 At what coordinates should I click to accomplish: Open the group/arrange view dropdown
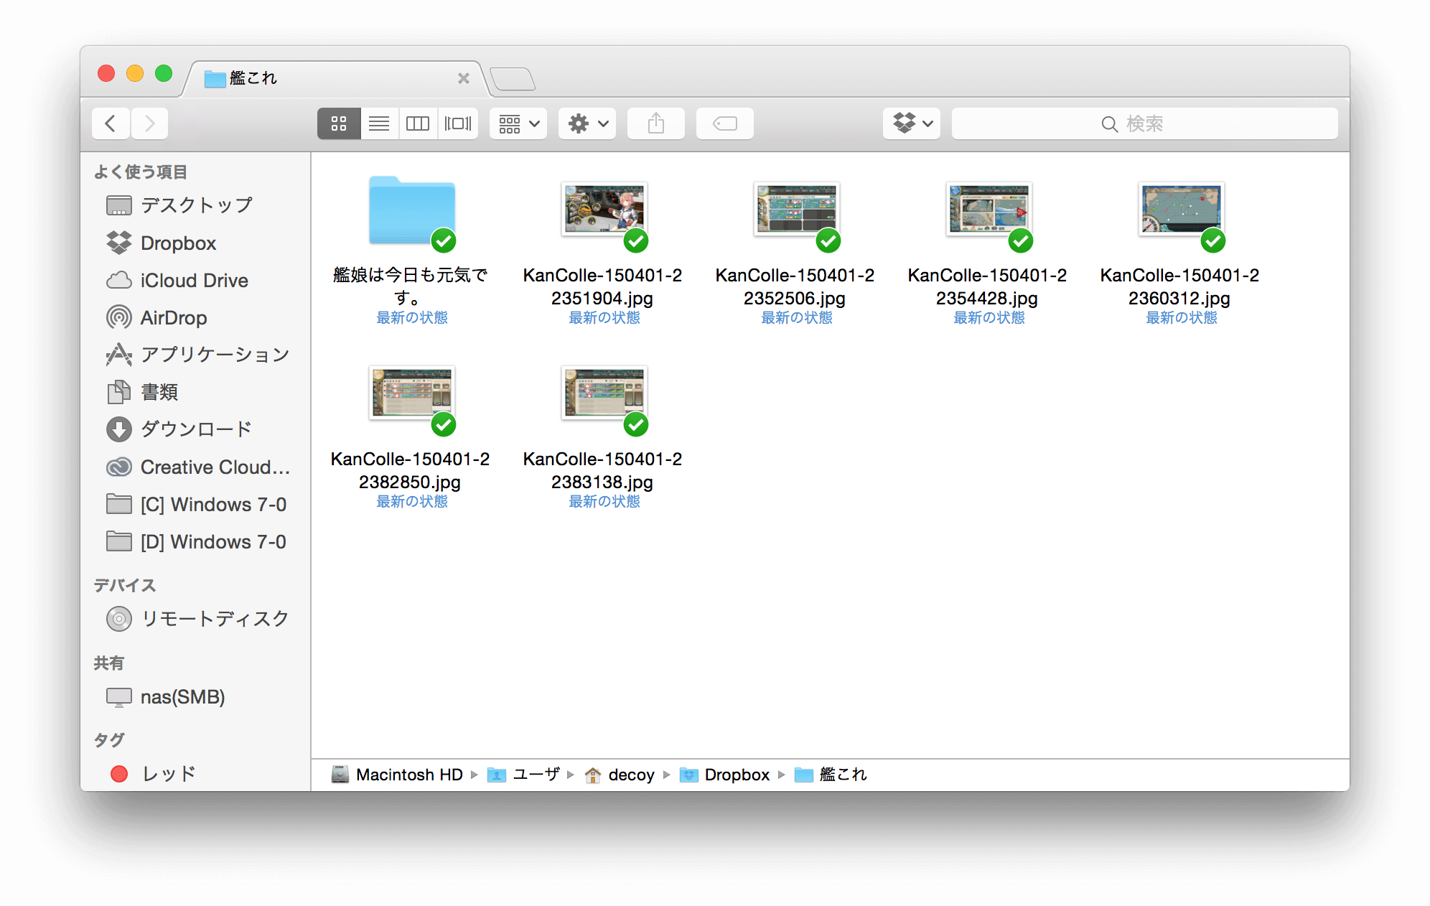(519, 124)
